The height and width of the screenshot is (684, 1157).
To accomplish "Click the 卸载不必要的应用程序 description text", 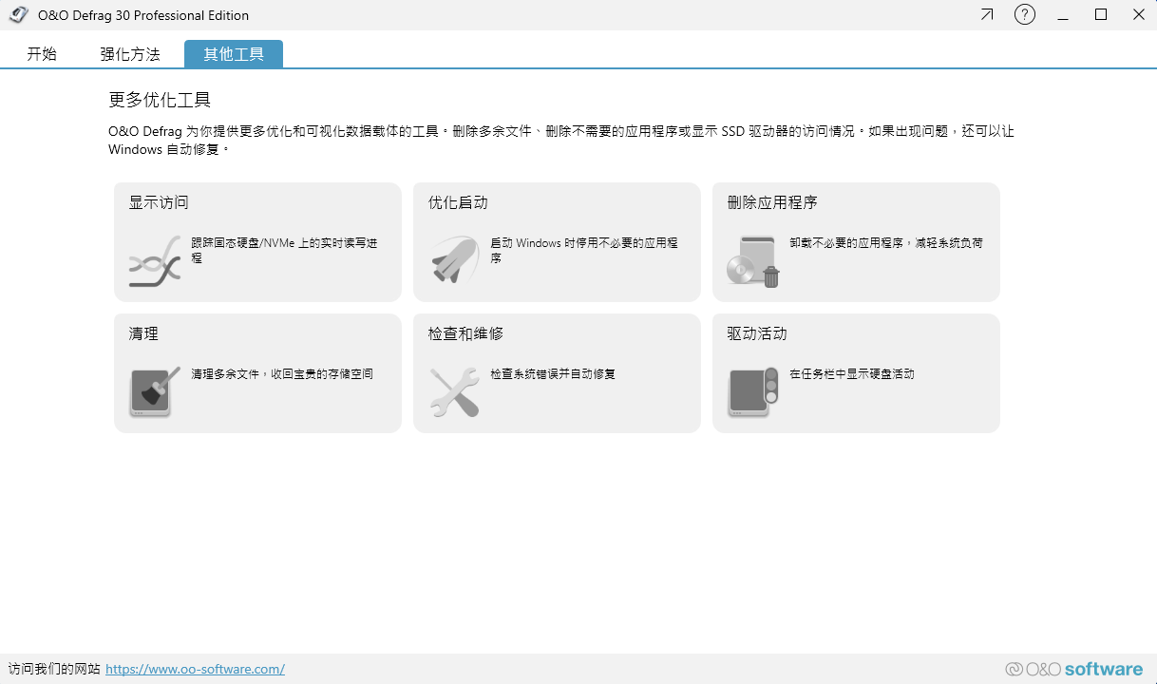I will (x=885, y=243).
